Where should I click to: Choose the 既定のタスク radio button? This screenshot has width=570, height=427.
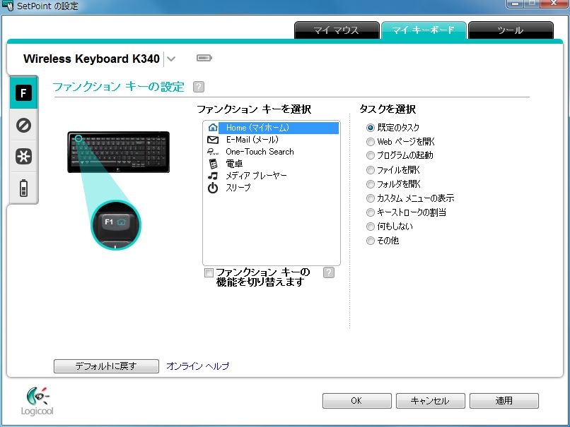pos(371,128)
